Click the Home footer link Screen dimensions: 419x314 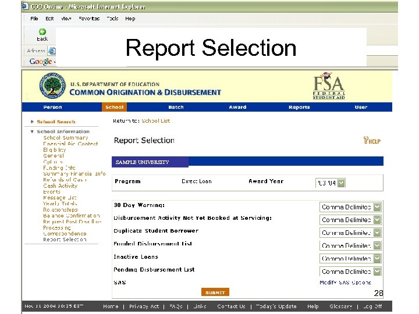(111, 306)
